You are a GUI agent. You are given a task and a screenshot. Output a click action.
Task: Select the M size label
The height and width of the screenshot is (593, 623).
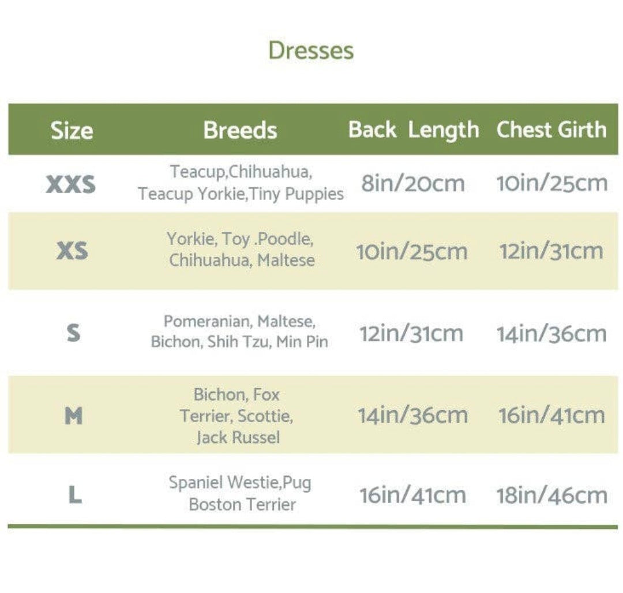pos(73,415)
